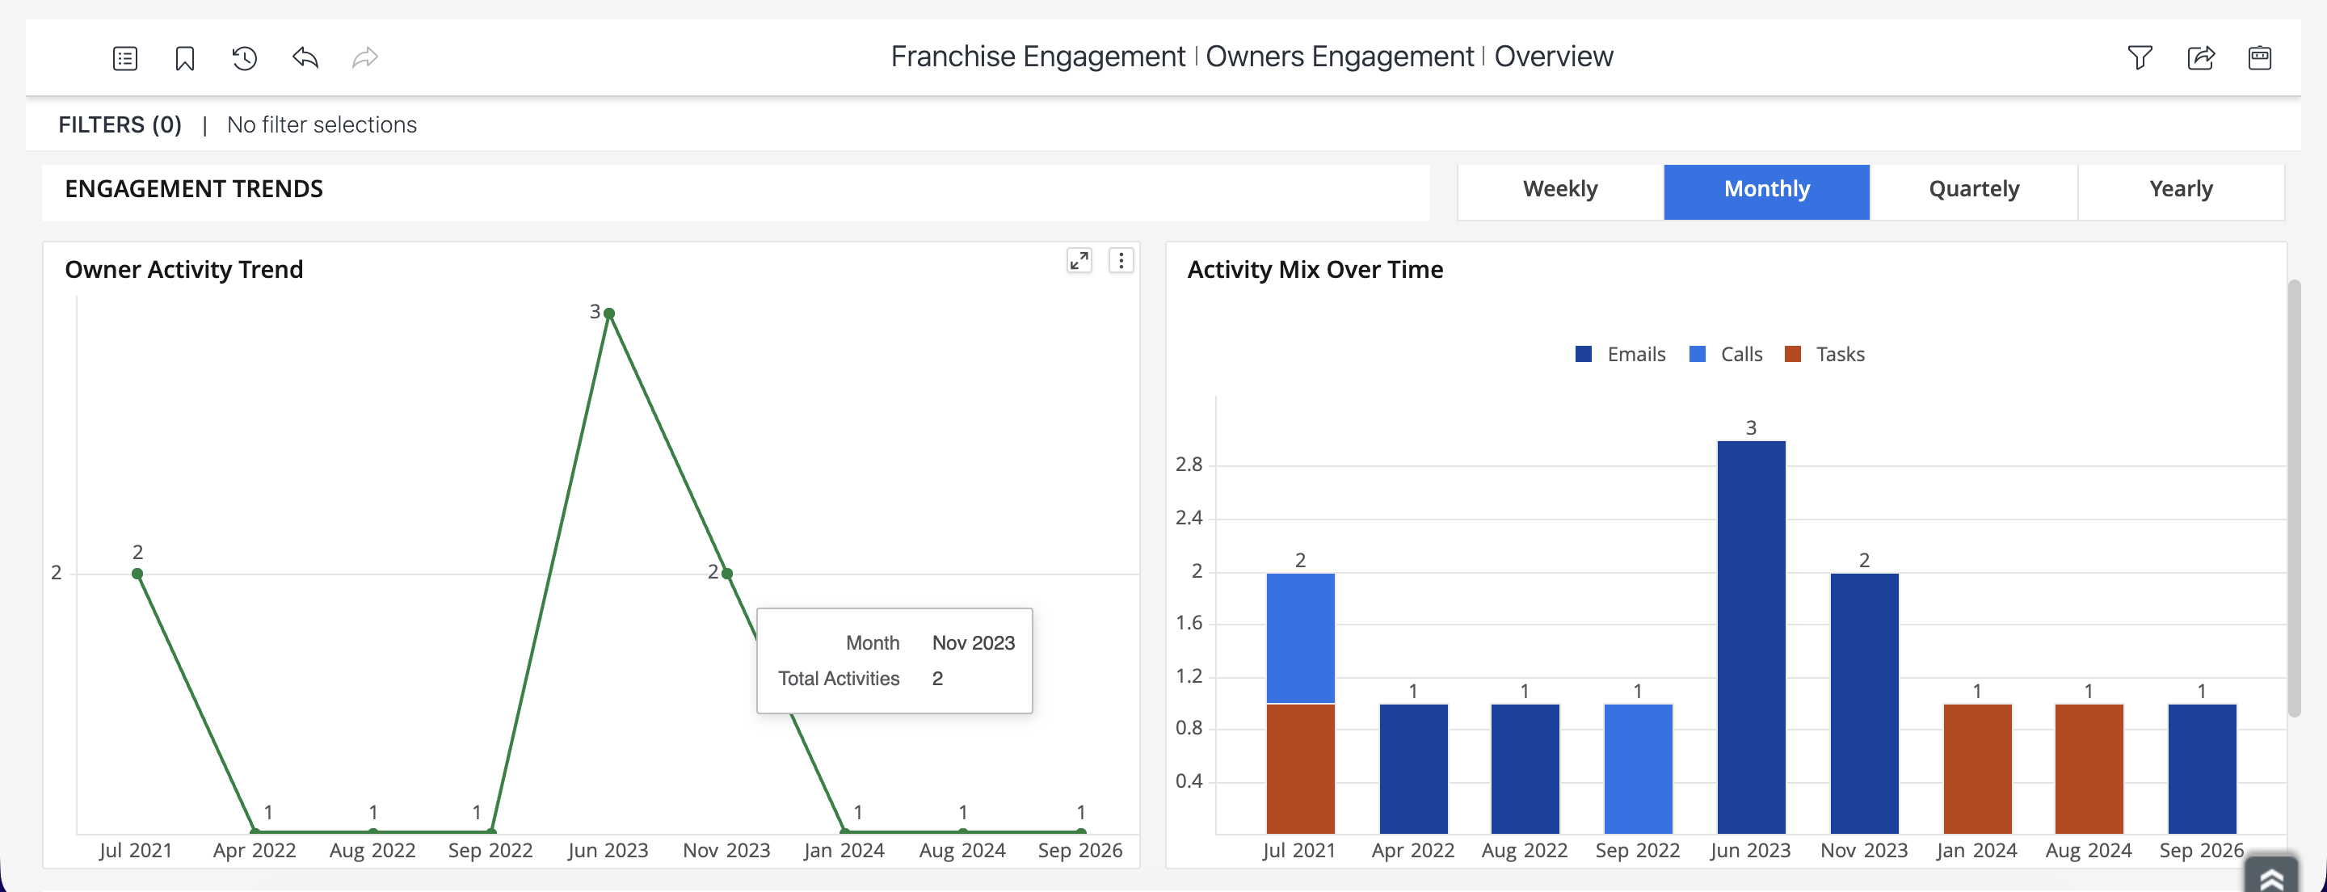The image size is (2327, 892).
Task: Click the share export icon
Action: pos(2200,58)
